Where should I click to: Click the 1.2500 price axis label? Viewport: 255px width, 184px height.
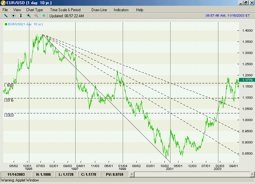tap(247, 64)
